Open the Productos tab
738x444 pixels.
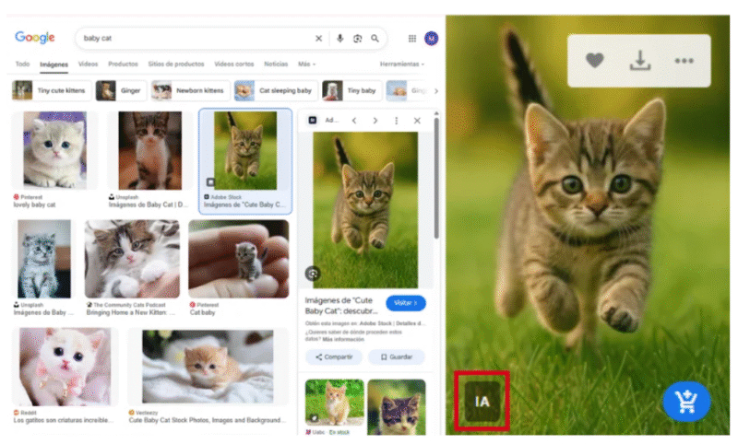(x=123, y=64)
